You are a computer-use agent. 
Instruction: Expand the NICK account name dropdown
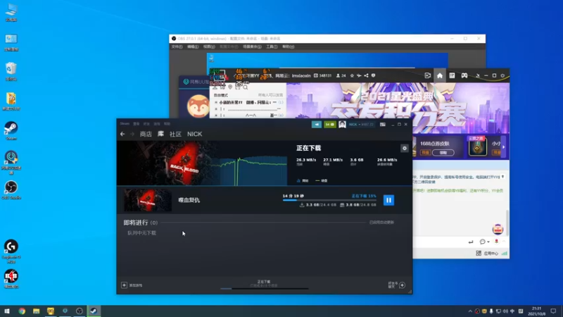(361, 125)
